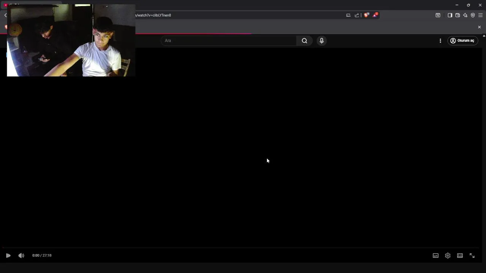
Task: Open the video settings gear
Action: pyautogui.click(x=448, y=256)
